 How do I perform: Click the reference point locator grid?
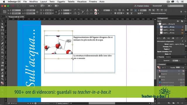click(5, 12)
